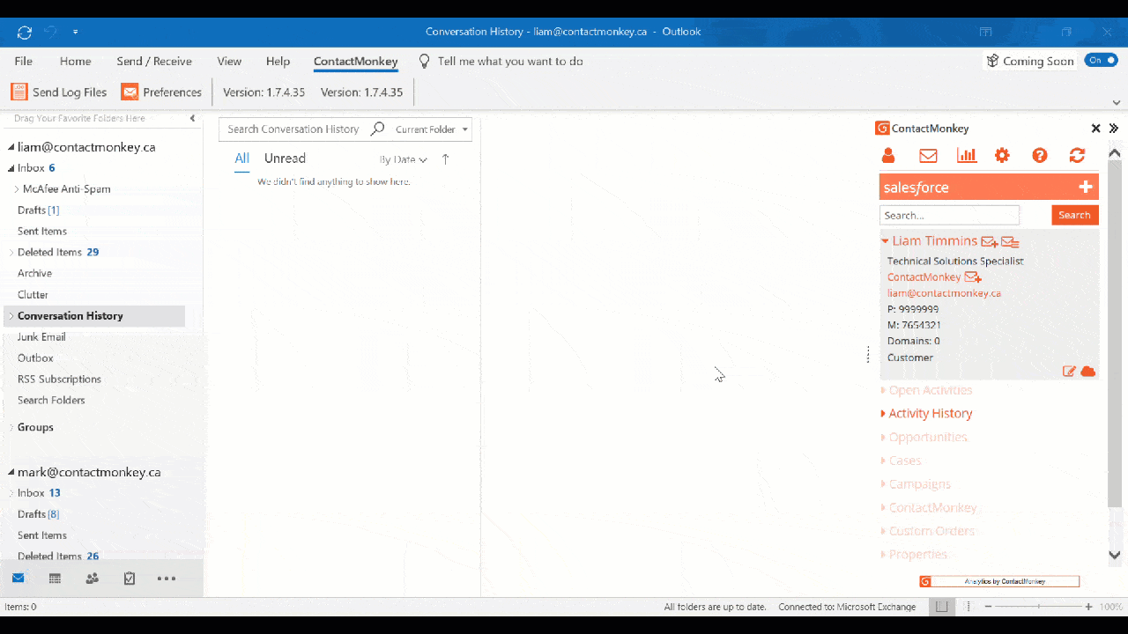The height and width of the screenshot is (634, 1128).
Task: Collapse the mark@contactmonkey.ca account tree
Action: (11, 473)
